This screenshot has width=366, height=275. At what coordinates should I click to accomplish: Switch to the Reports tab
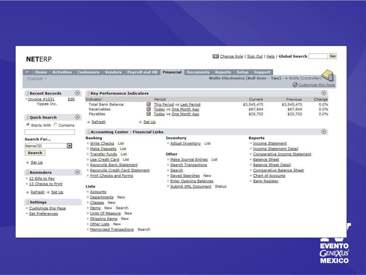coord(223,72)
